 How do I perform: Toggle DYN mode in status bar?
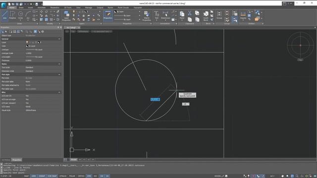[89, 176]
